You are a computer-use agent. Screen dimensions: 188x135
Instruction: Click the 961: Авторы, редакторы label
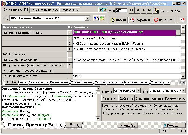tap(35, 33)
